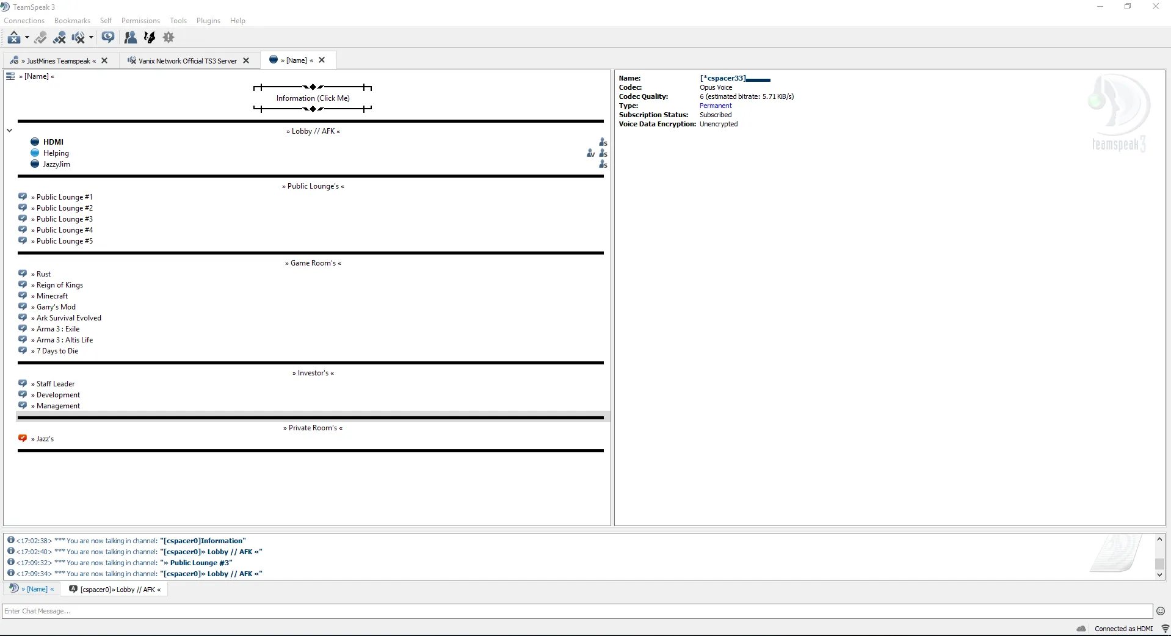Click the Connect/away status toolbar icon

pyautogui.click(x=14, y=38)
